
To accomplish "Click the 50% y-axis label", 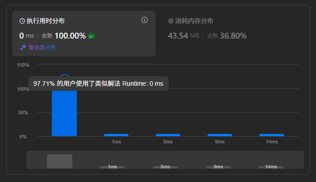I will pyautogui.click(x=23, y=113).
